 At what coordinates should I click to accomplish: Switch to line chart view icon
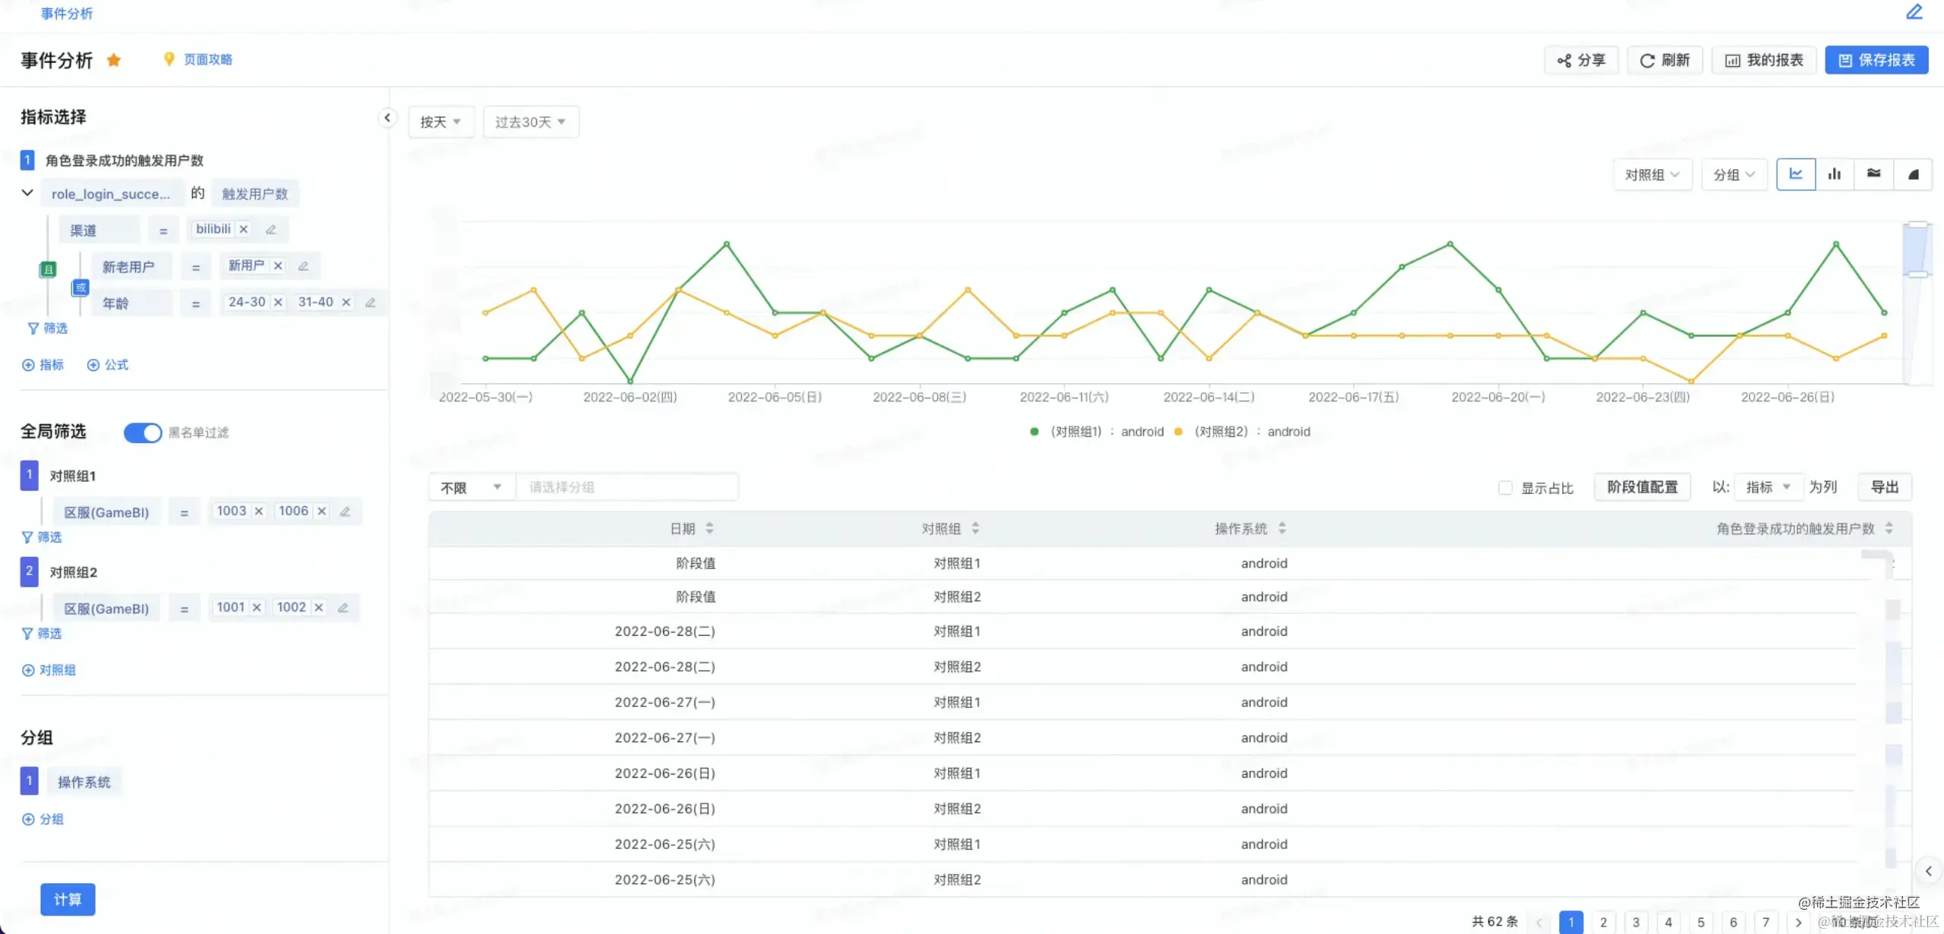1796,175
